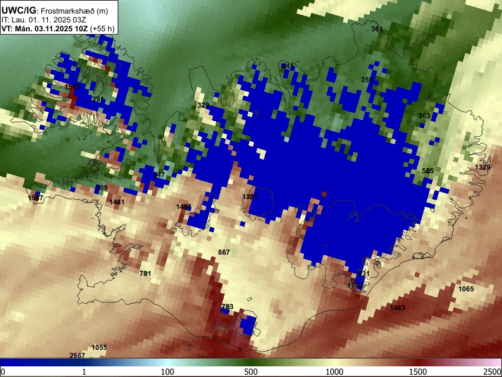Click the map value label '1463'
This screenshot has width=502, height=377.
[x=397, y=308]
